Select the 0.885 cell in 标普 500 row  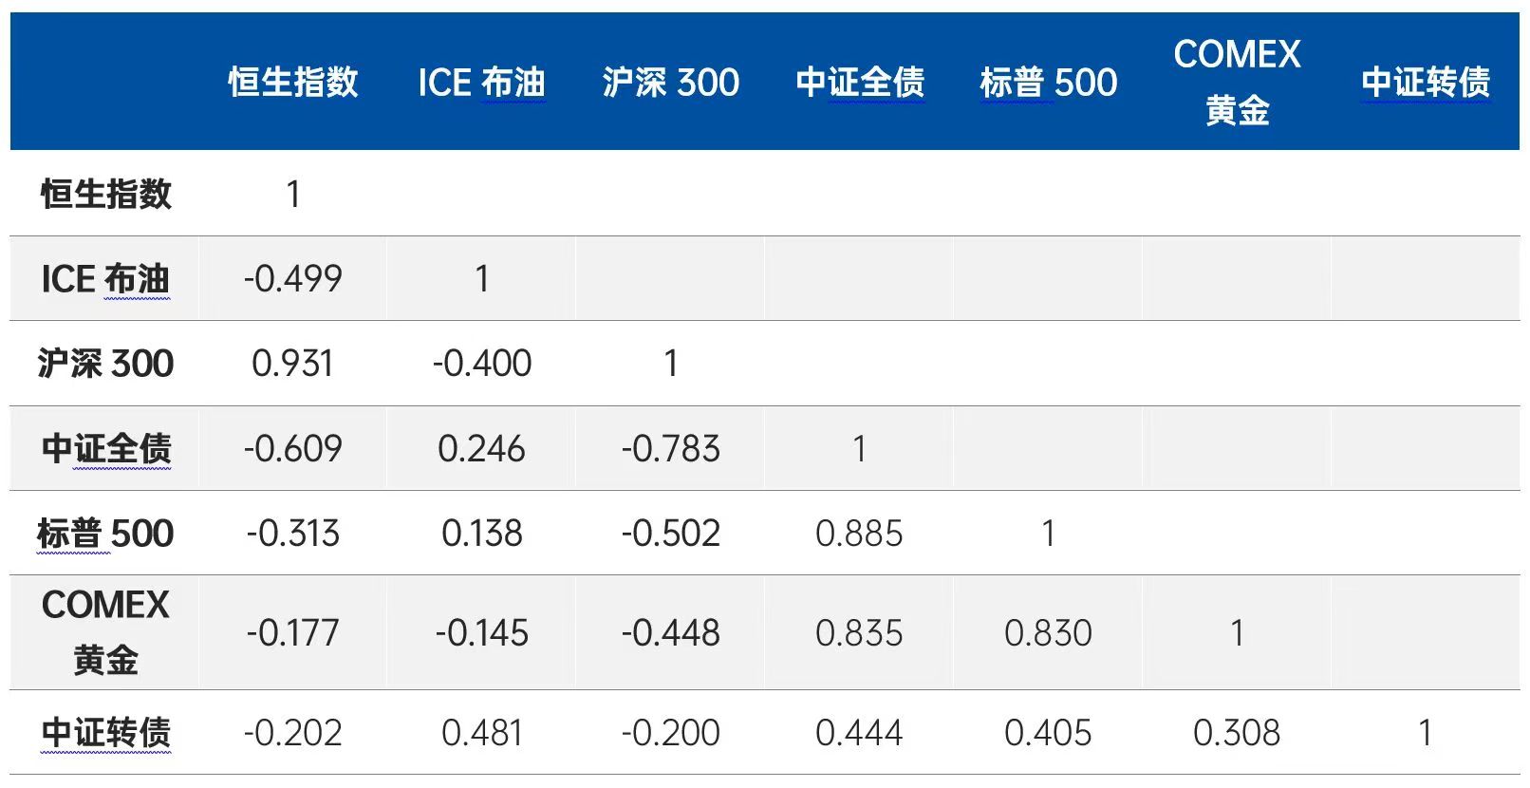pyautogui.click(x=859, y=534)
